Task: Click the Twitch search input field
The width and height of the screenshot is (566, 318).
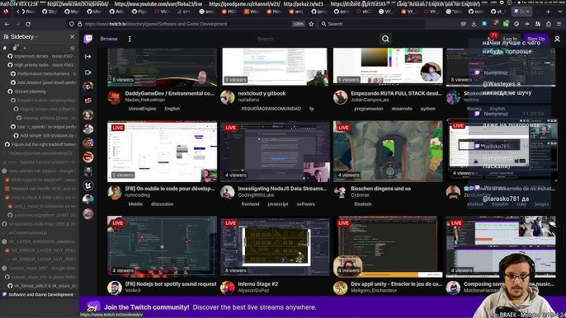Action: [x=266, y=39]
